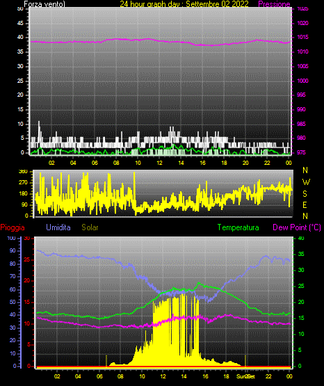Click "25" on the white wind force axis

point(20,81)
